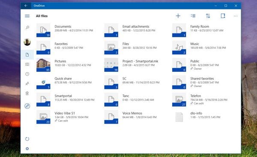The image size is (257, 157).
Task: Open the Family Room folder icon
Action: 179,30
